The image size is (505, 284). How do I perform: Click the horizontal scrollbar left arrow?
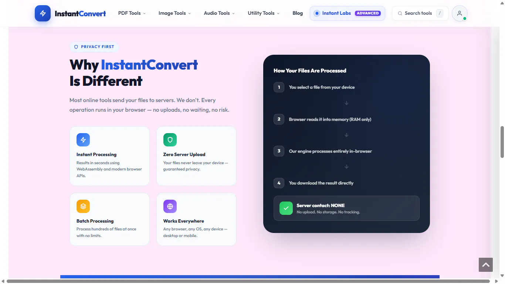click(3, 281)
